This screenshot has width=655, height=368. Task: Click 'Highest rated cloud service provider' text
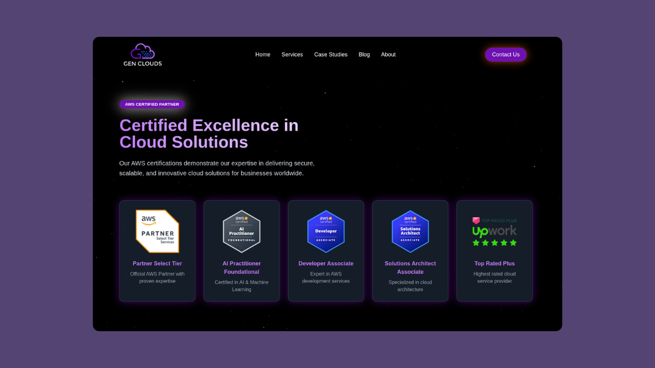(495, 278)
